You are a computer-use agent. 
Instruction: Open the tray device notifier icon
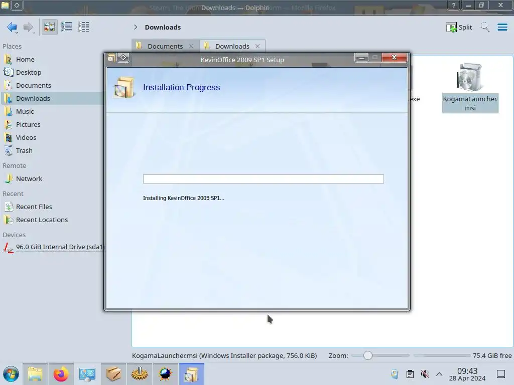(x=395, y=374)
